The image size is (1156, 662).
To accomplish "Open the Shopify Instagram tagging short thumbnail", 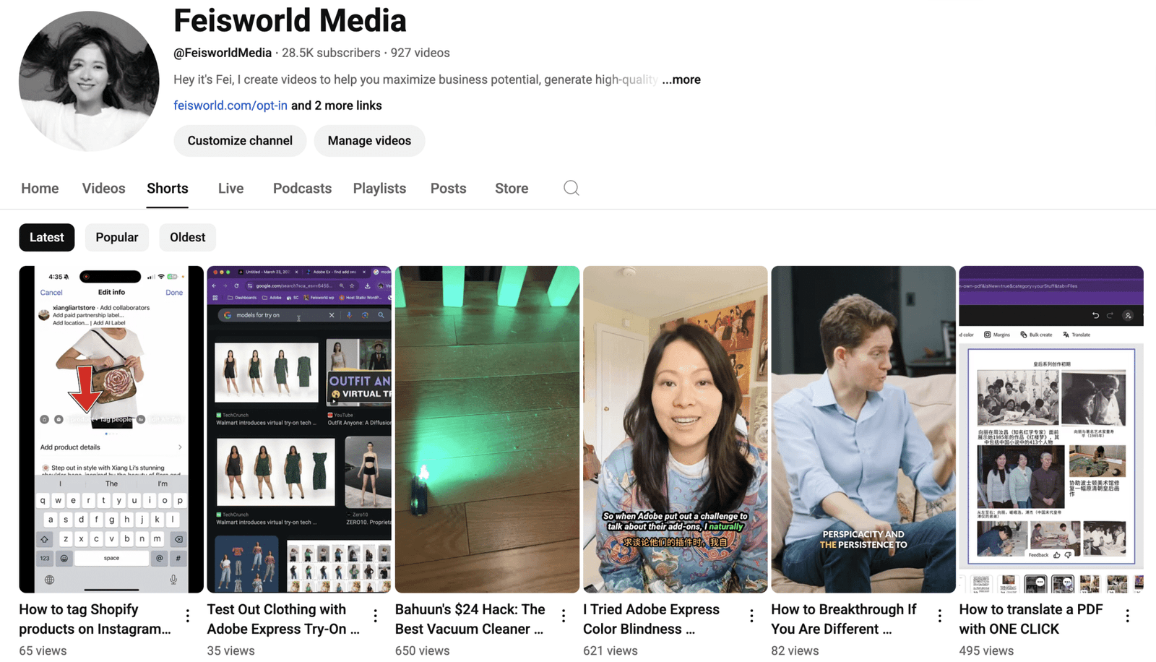I will pyautogui.click(x=111, y=429).
